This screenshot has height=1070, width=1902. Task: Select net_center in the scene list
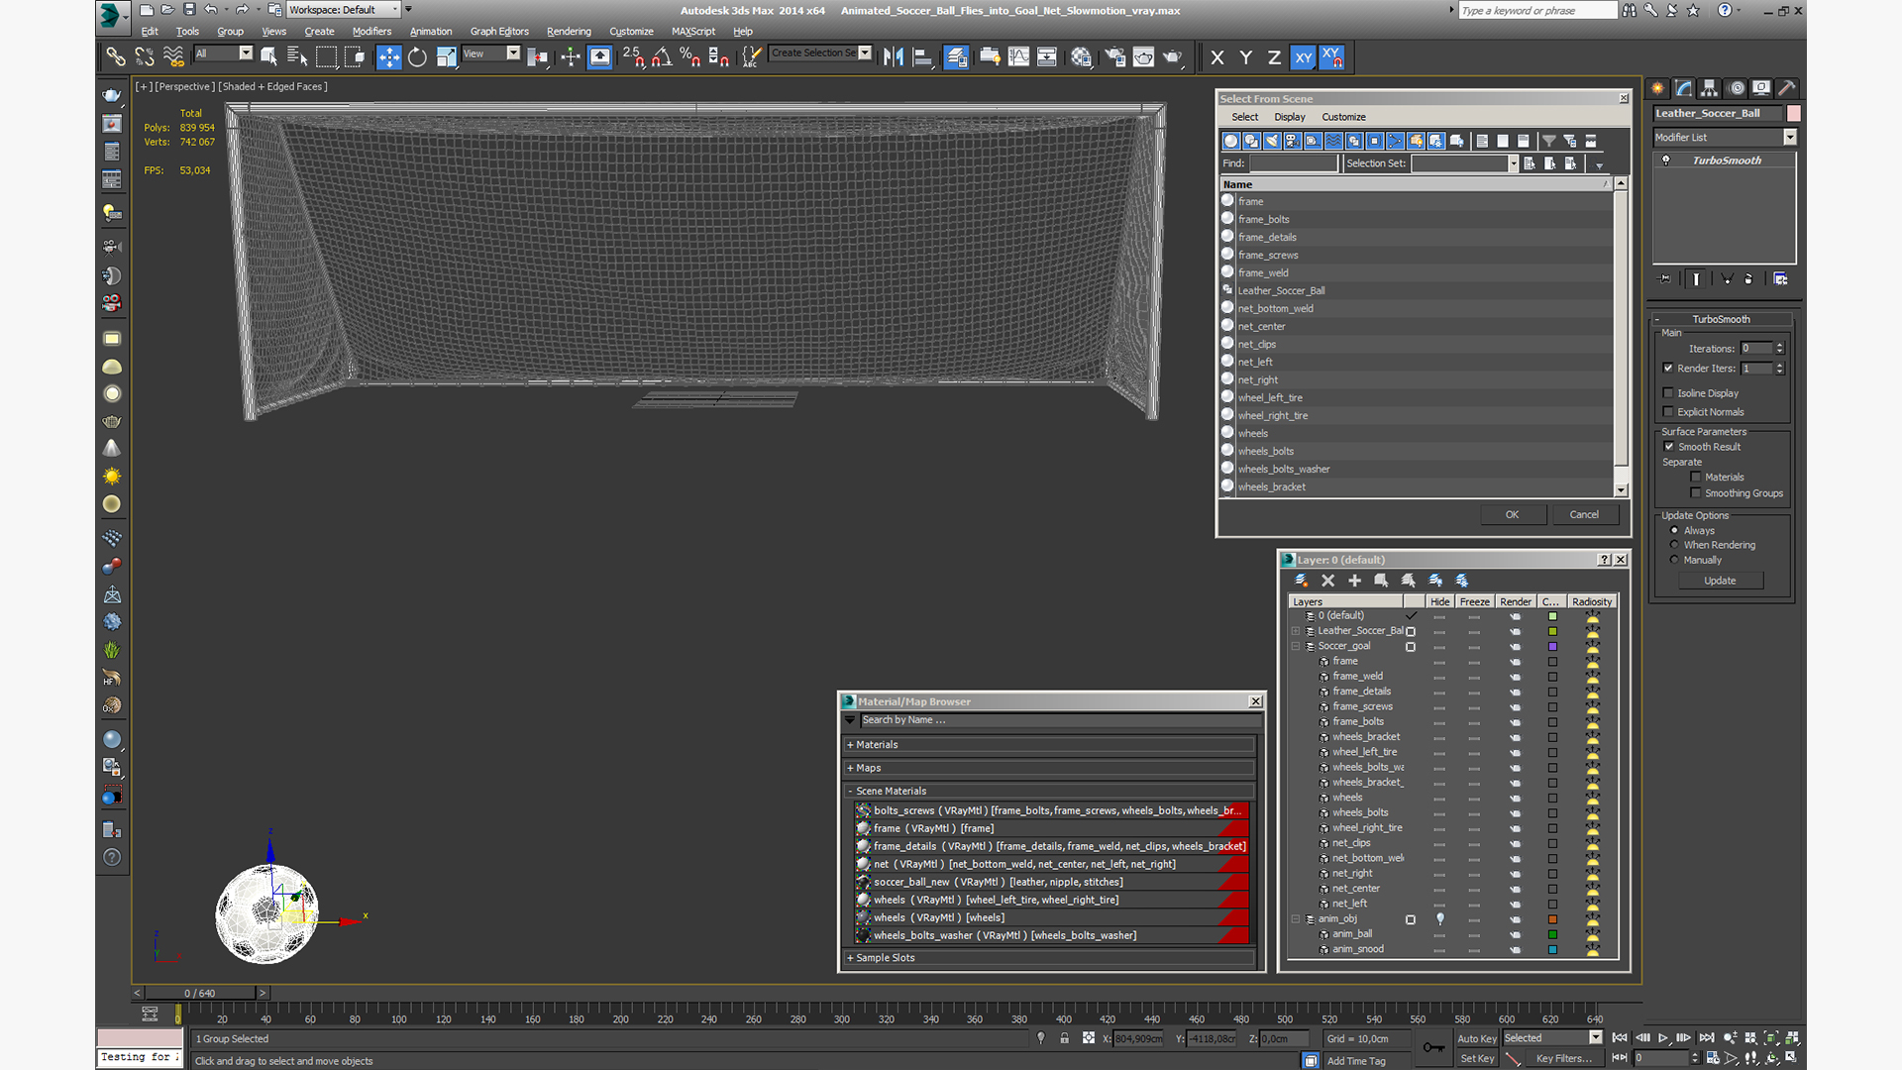pyautogui.click(x=1261, y=326)
